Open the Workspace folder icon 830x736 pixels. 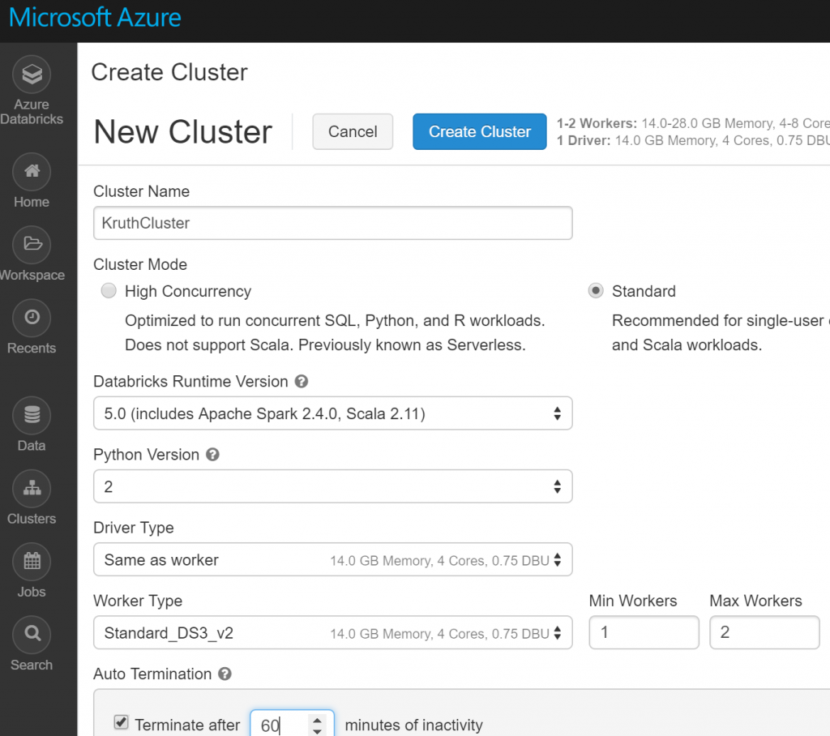(x=32, y=244)
